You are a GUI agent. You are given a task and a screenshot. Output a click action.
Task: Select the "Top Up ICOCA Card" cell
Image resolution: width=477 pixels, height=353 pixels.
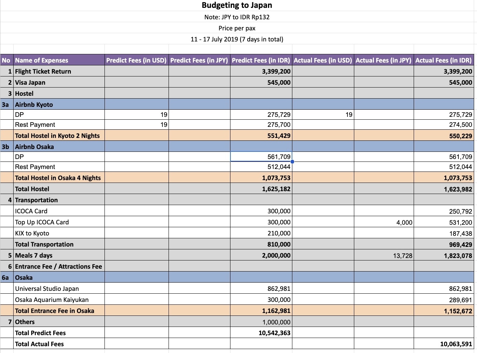point(59,222)
